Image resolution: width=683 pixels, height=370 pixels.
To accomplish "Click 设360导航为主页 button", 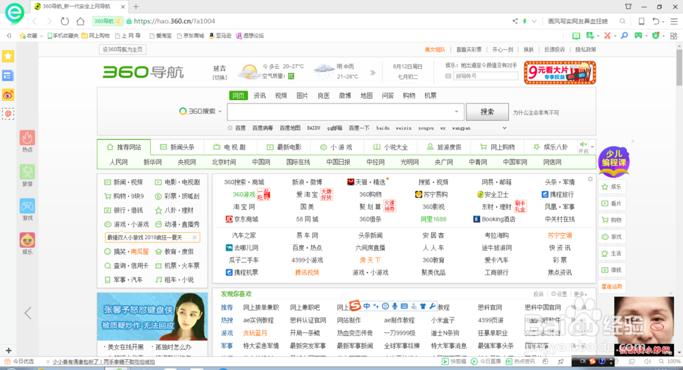I will tap(122, 50).
